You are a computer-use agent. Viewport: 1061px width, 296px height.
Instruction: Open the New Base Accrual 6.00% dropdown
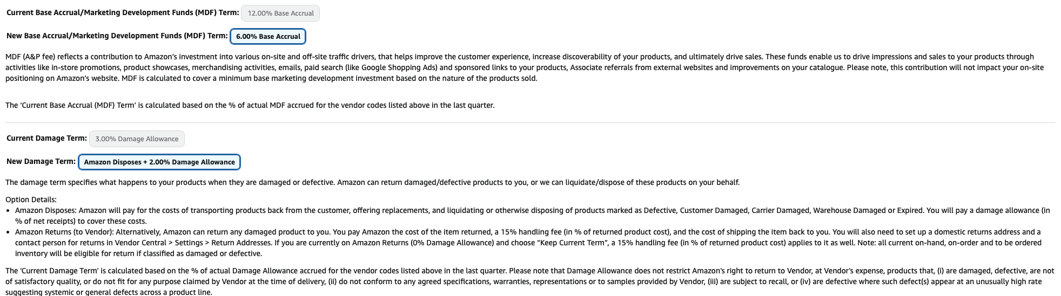click(x=268, y=37)
